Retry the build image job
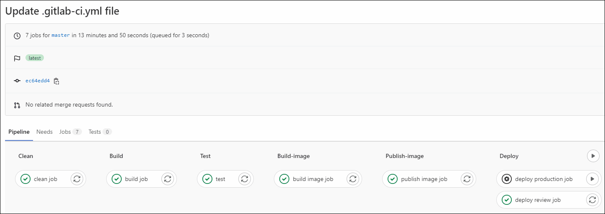The image size is (605, 214). coord(353,179)
